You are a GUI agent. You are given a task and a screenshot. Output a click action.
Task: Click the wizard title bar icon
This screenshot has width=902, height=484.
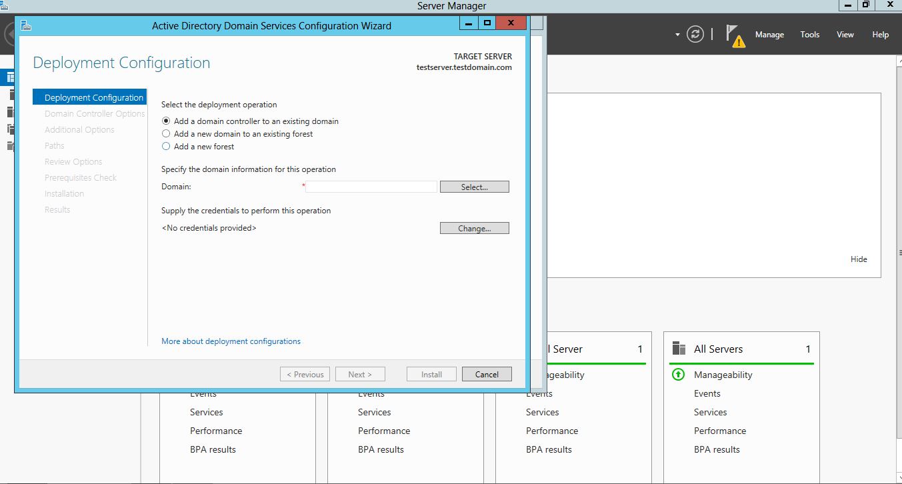point(26,25)
